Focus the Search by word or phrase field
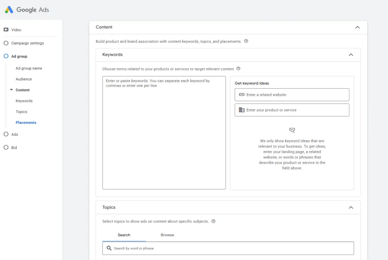The image size is (388, 260). pos(228,248)
